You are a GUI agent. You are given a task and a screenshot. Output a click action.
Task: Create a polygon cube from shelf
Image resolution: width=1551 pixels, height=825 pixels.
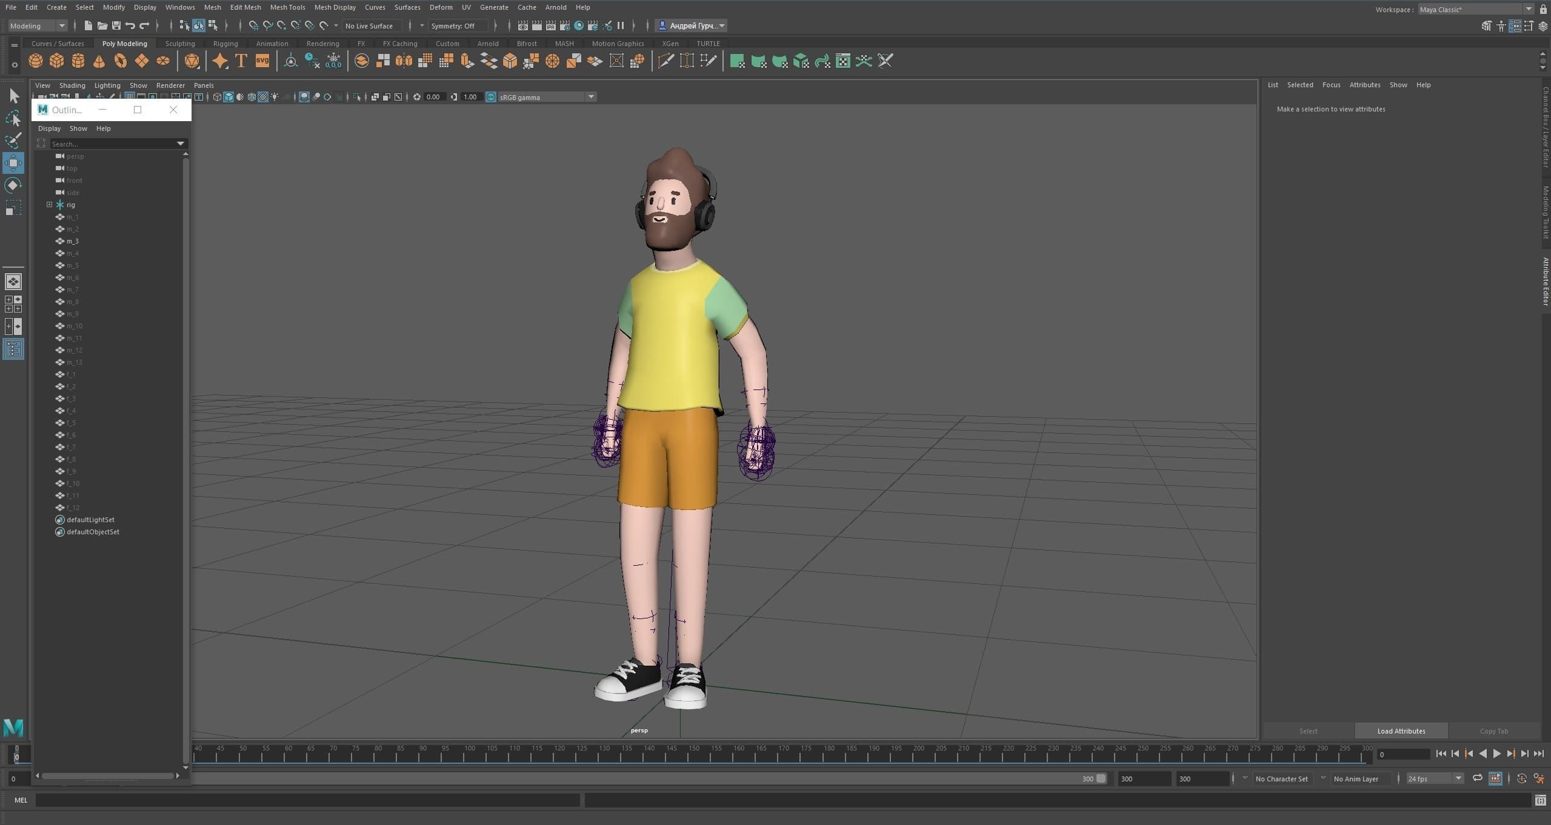pyautogui.click(x=57, y=61)
